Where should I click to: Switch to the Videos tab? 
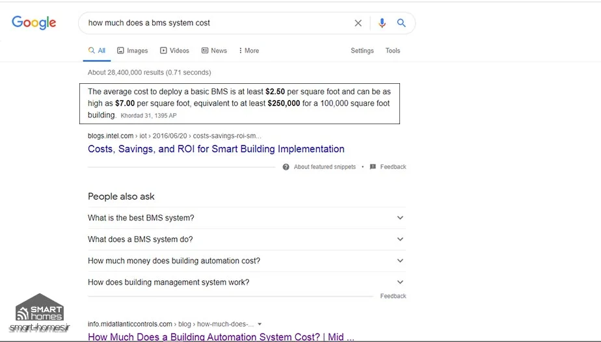click(x=174, y=51)
